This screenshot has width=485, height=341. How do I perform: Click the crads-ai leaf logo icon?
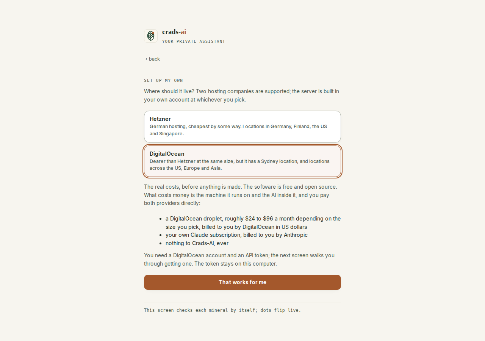pyautogui.click(x=151, y=36)
